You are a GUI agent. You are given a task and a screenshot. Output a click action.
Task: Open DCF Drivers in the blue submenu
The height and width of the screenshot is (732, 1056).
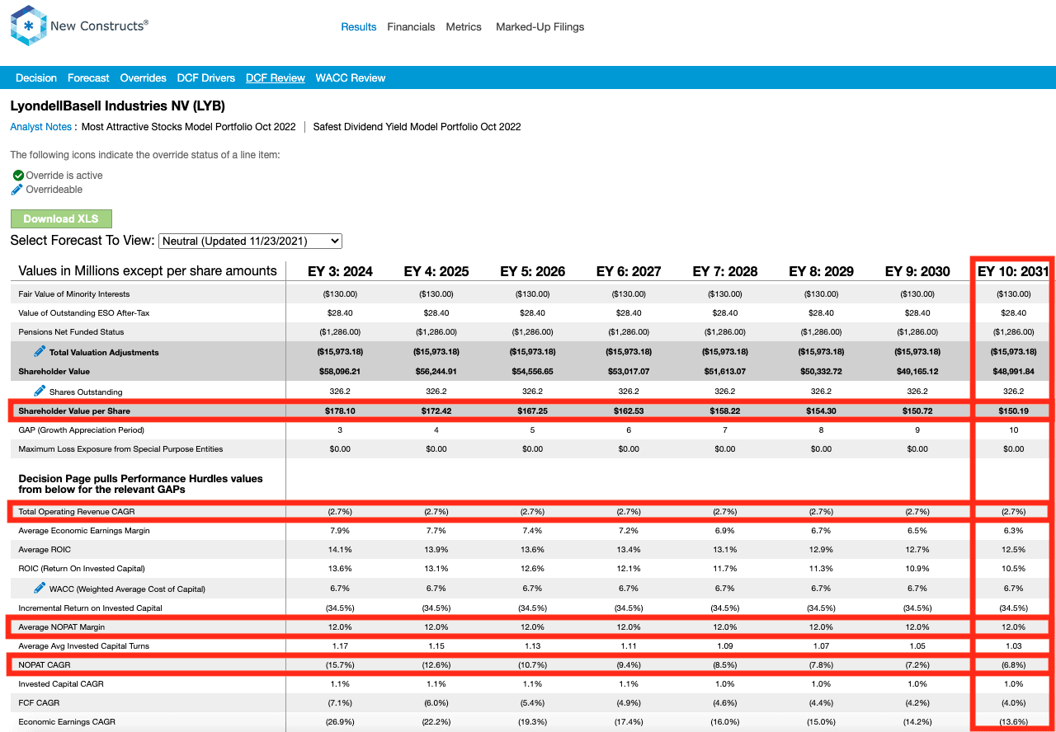pyautogui.click(x=206, y=78)
